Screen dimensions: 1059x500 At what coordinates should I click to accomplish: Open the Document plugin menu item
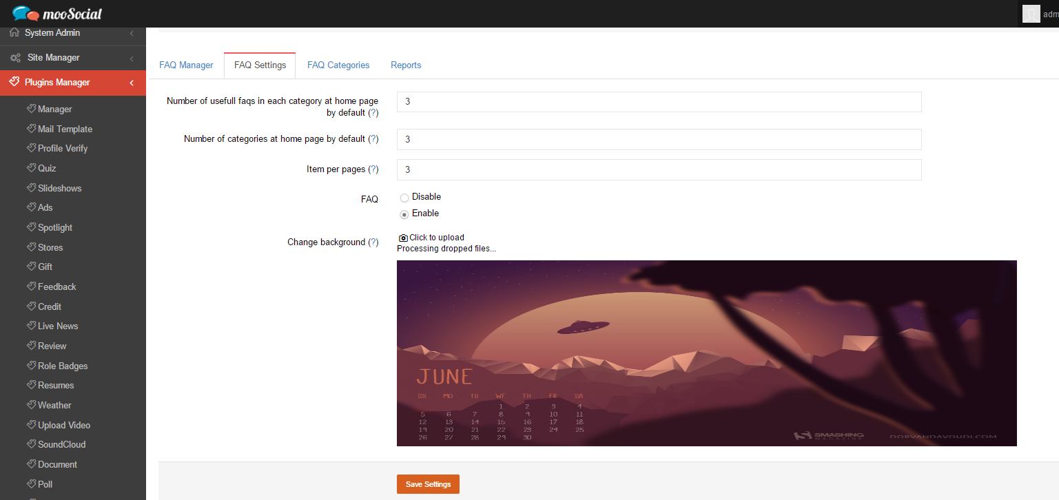57,464
